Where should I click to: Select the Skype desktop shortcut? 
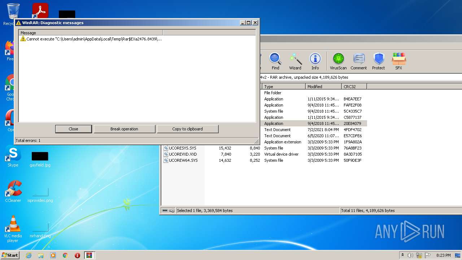tap(13, 156)
